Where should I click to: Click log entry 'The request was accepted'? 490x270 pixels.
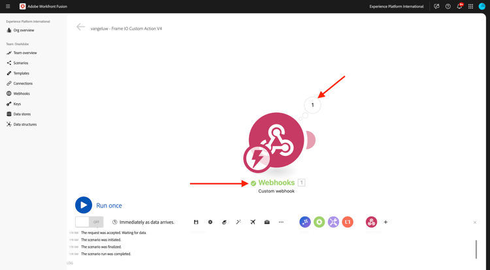pos(114,233)
